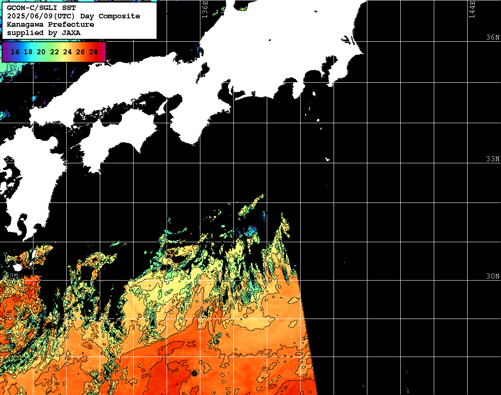The height and width of the screenshot is (395, 501).
Task: Select the 26 degree mark on color scale
Action: [x=81, y=52]
